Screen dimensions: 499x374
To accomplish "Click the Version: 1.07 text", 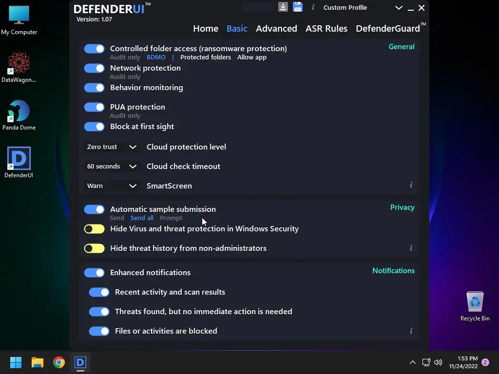I will (94, 19).
